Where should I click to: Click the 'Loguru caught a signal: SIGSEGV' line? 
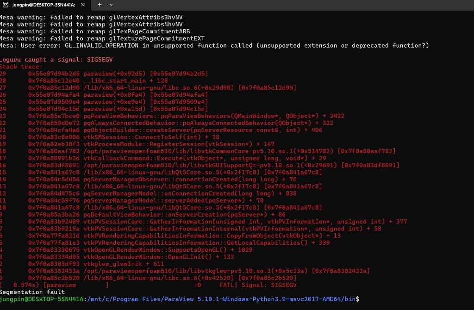[x=56, y=60]
